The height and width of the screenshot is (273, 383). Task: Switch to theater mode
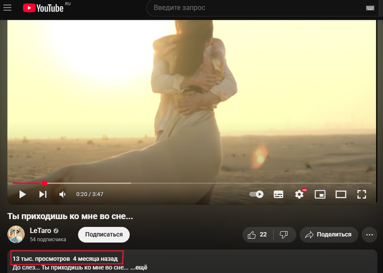(341, 194)
